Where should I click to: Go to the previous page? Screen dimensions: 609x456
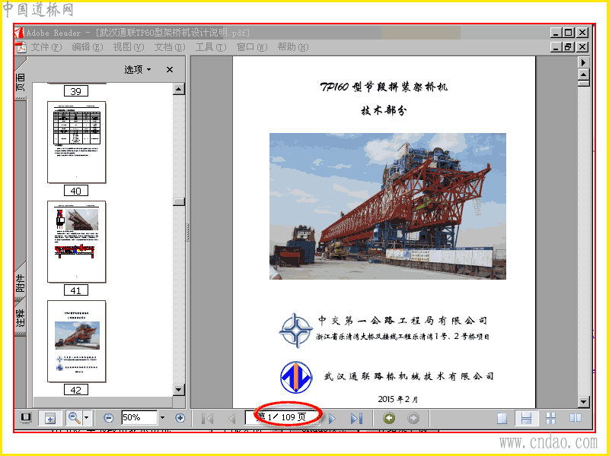click(x=232, y=419)
